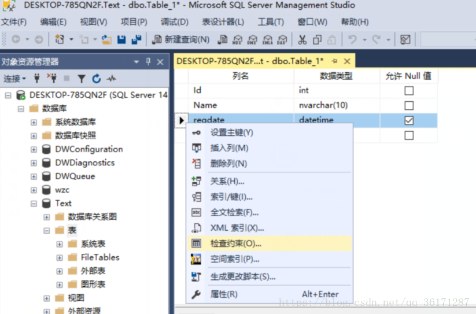Click the navigate forward toolbar icon

coord(39,39)
